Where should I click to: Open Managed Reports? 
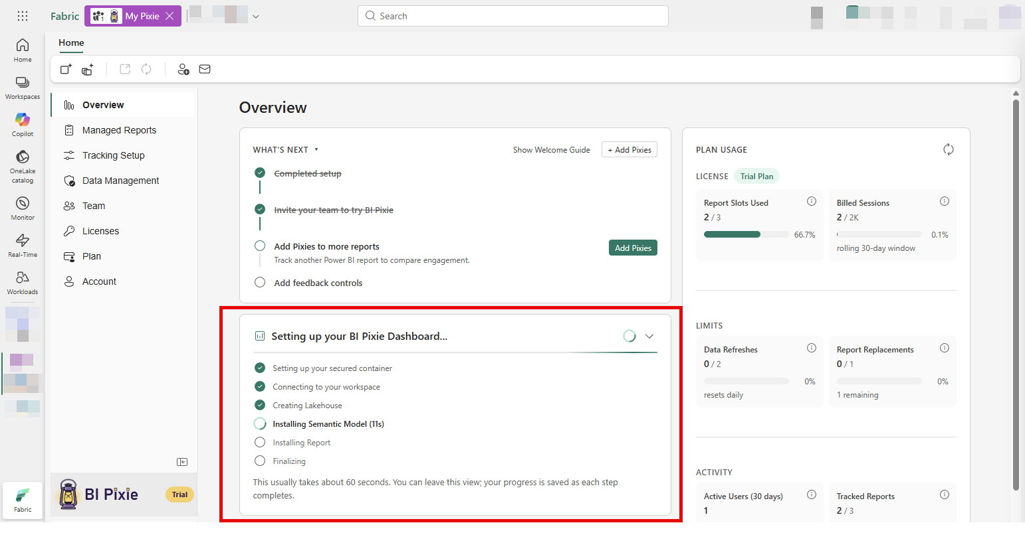[x=123, y=130]
